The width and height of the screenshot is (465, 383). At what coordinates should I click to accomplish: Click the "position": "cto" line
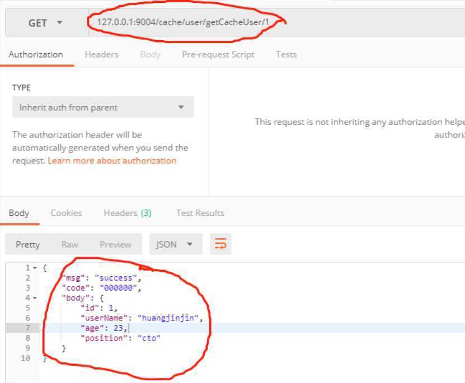[120, 338]
